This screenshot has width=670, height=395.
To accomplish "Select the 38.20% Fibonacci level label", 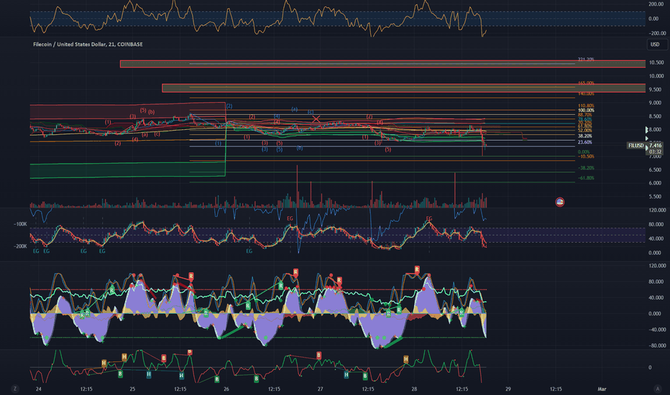I will [585, 136].
